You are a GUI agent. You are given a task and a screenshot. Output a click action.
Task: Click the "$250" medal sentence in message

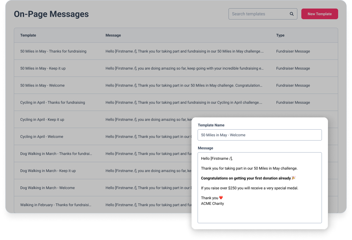[x=250, y=188]
